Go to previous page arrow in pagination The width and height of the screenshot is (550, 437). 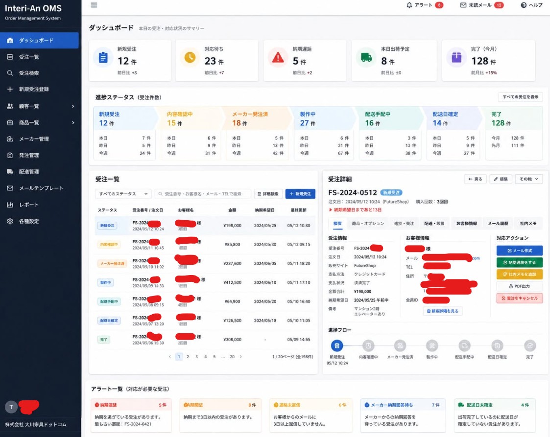pos(170,357)
